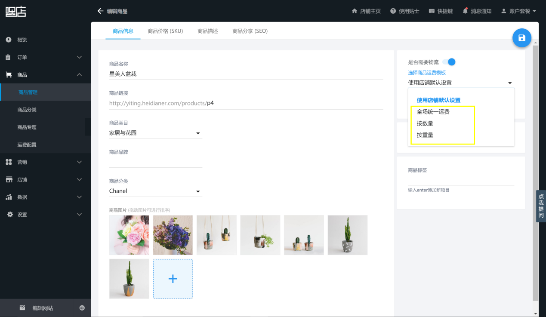
Task: Expand the 店铺 sidebar menu chevron
Action: pyautogui.click(x=79, y=179)
